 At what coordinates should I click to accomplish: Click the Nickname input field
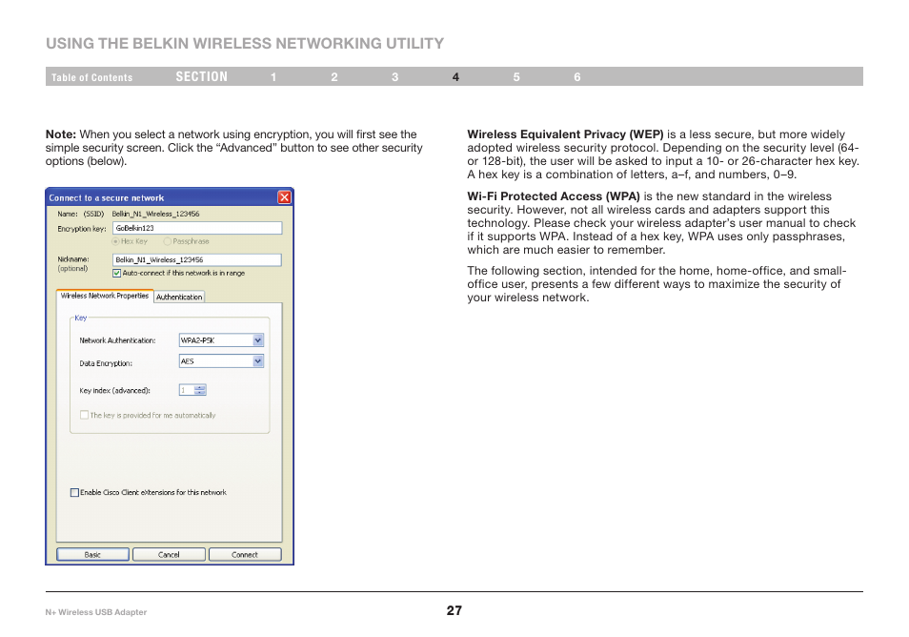pyautogui.click(x=197, y=259)
